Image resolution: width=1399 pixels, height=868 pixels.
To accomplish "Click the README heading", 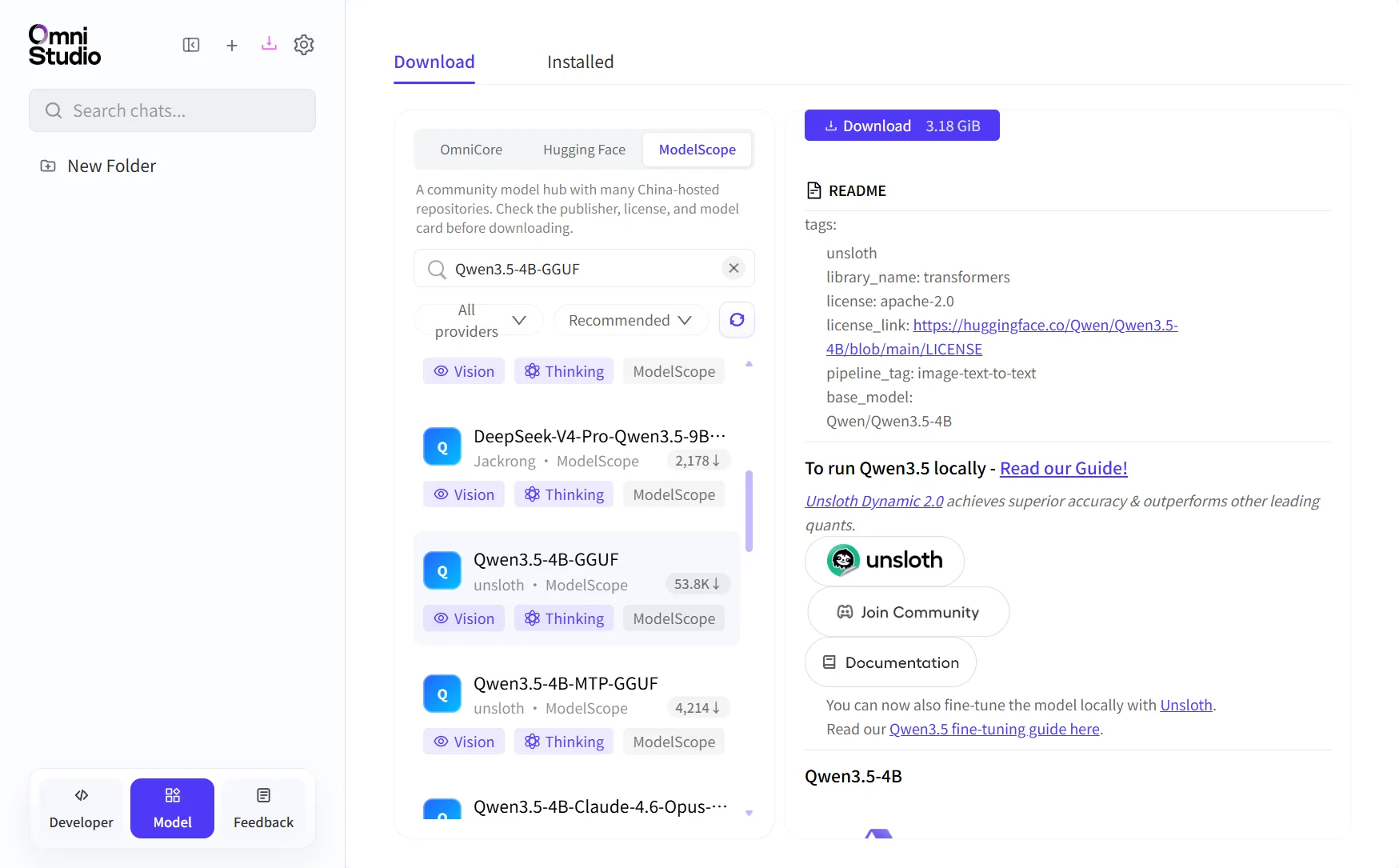I will pyautogui.click(x=857, y=190).
